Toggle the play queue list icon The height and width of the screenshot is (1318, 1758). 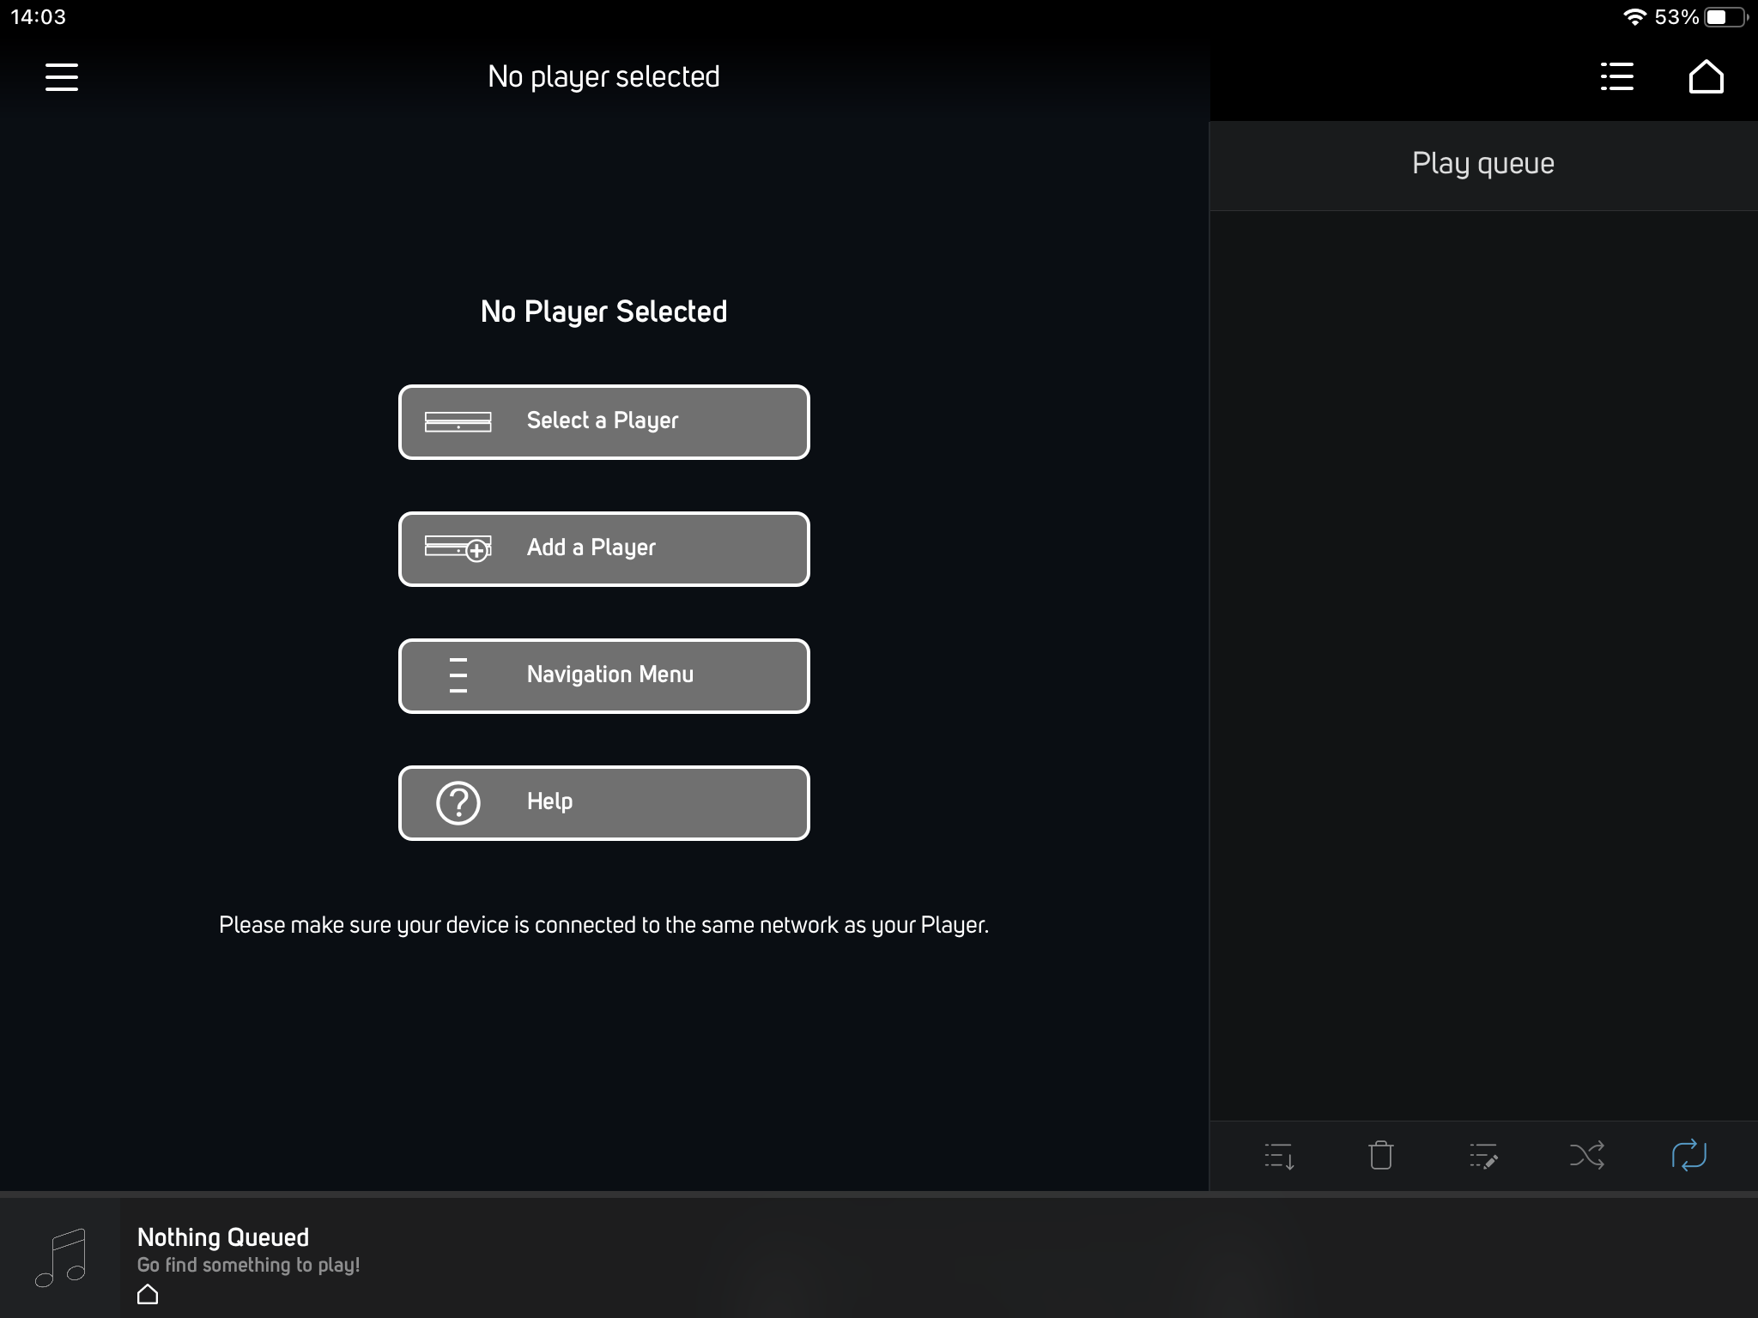click(1617, 77)
